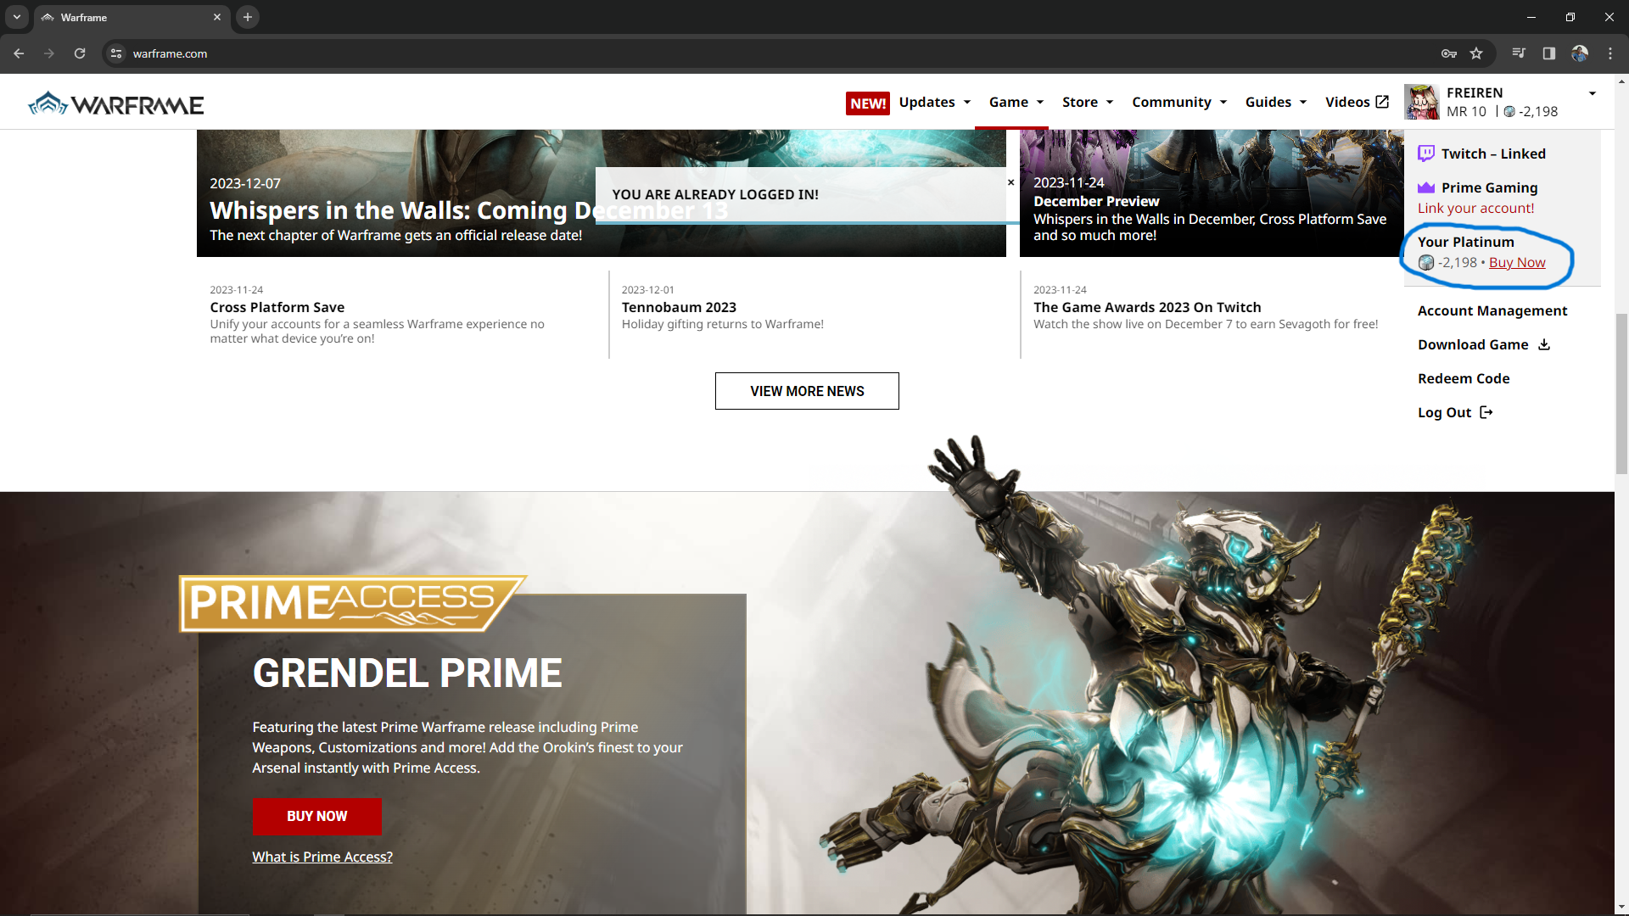Image resolution: width=1629 pixels, height=916 pixels.
Task: Click the log out arrow icon
Action: pyautogui.click(x=1486, y=412)
